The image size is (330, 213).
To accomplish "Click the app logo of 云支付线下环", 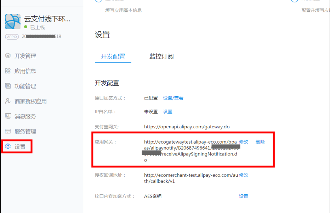I will (x=13, y=22).
